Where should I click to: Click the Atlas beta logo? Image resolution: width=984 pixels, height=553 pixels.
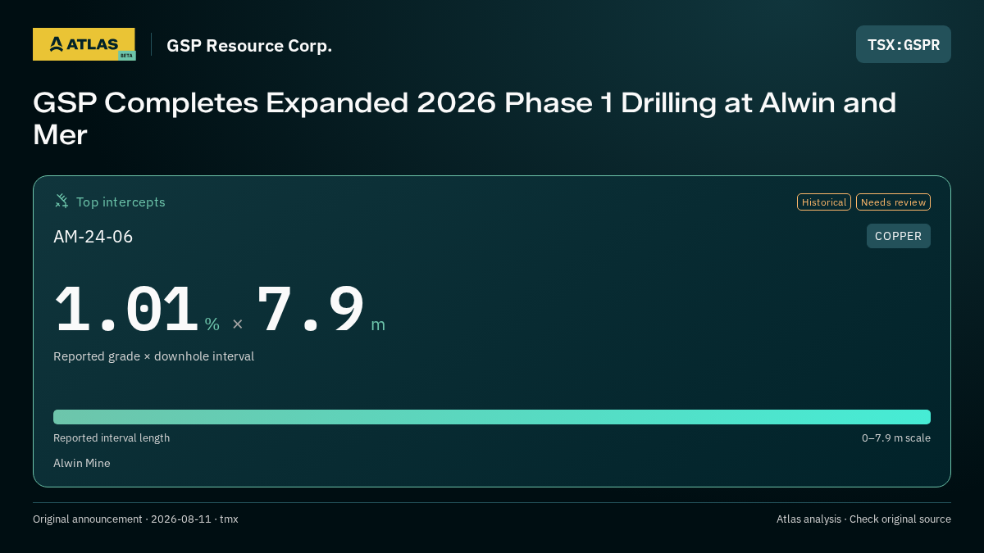(84, 44)
